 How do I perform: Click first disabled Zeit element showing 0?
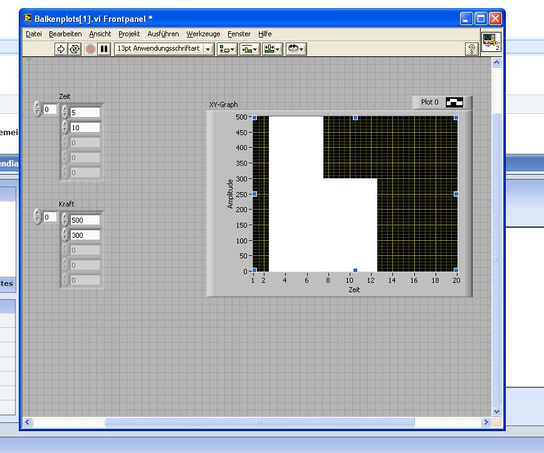pyautogui.click(x=85, y=143)
